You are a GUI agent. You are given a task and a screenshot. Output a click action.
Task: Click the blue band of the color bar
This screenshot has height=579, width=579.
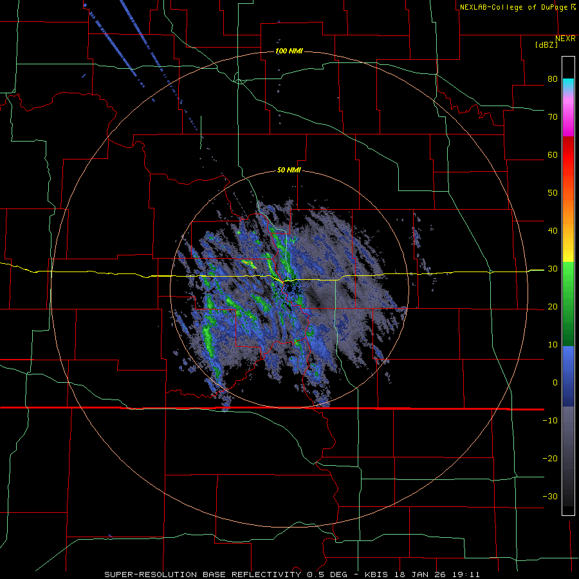pos(568,376)
